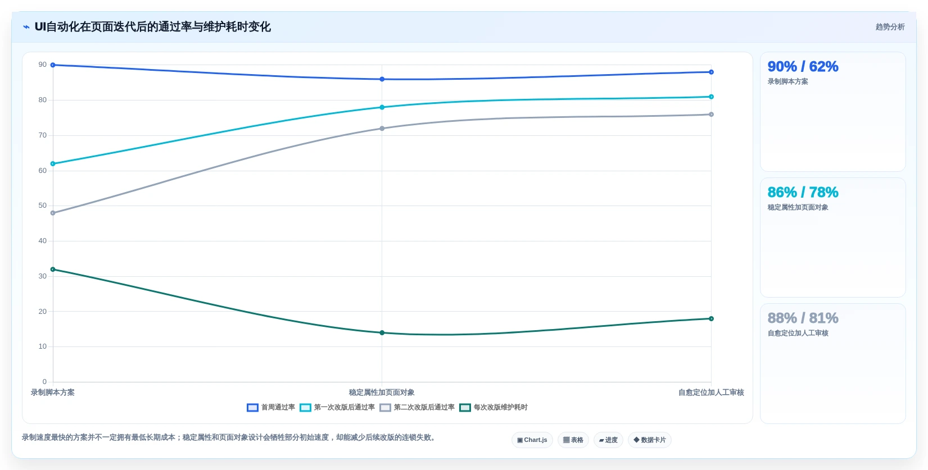
Task: Click the dark green 每次改版维护耗时 legend box
Action: click(x=465, y=408)
